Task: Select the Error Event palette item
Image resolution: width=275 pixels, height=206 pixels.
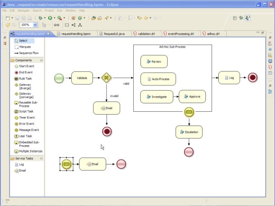Action: click(24, 124)
